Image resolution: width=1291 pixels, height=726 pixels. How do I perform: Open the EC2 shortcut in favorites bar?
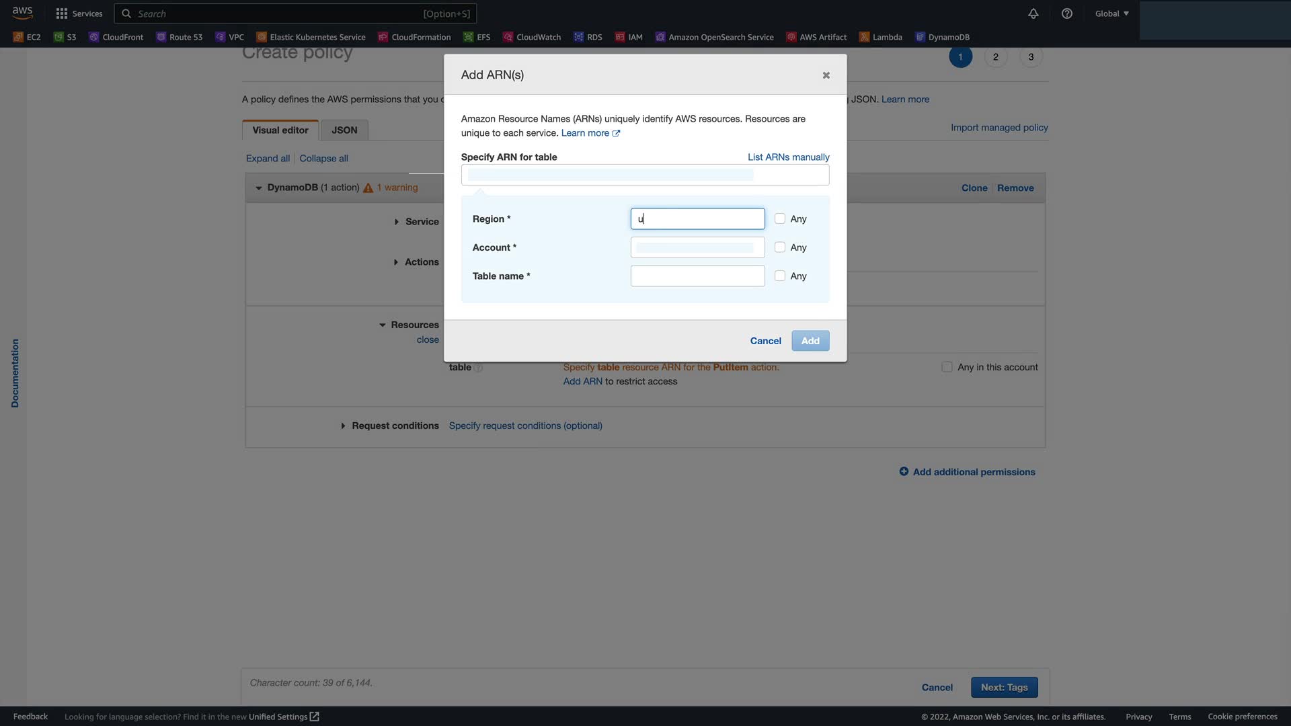pyautogui.click(x=28, y=37)
